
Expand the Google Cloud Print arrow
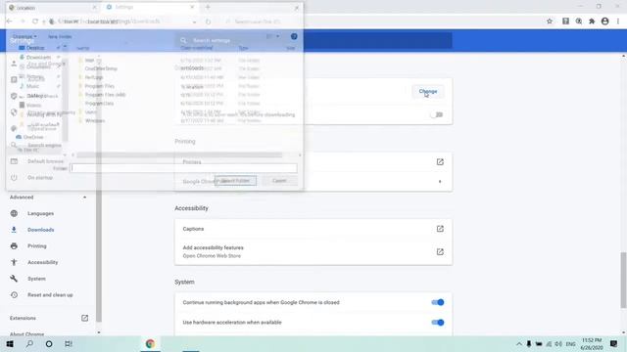[440, 182]
